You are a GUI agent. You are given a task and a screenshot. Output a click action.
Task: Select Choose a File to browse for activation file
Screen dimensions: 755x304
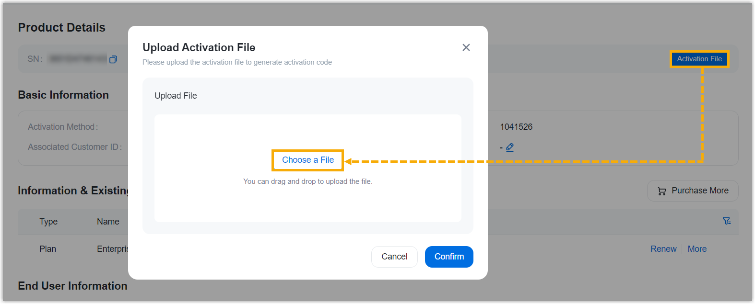(x=307, y=160)
